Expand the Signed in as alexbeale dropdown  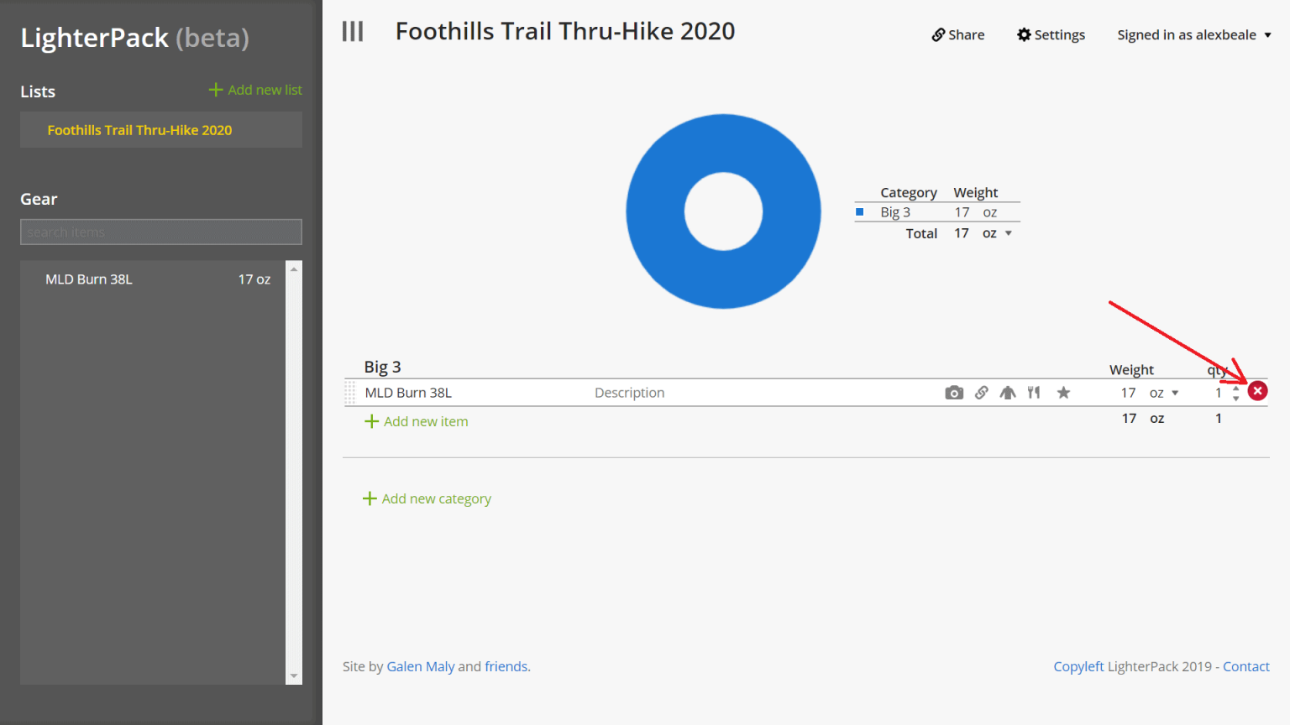tap(1193, 34)
